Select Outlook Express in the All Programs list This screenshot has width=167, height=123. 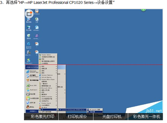tap(48, 77)
